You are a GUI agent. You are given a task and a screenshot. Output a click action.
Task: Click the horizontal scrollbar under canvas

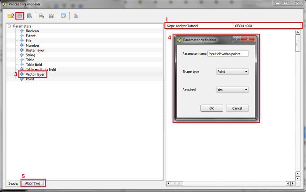(x=229, y=184)
